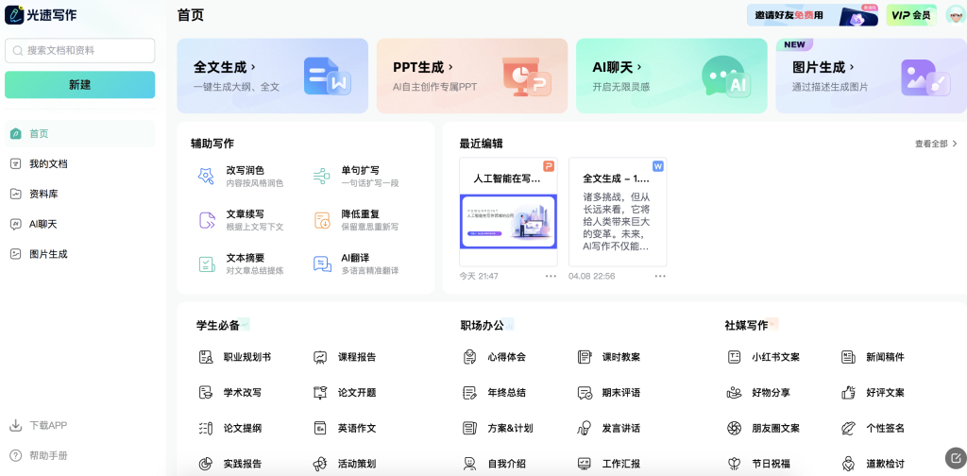Click the 邀请好友免费用 banner
Viewport: 967px width, 476px height.
812,15
